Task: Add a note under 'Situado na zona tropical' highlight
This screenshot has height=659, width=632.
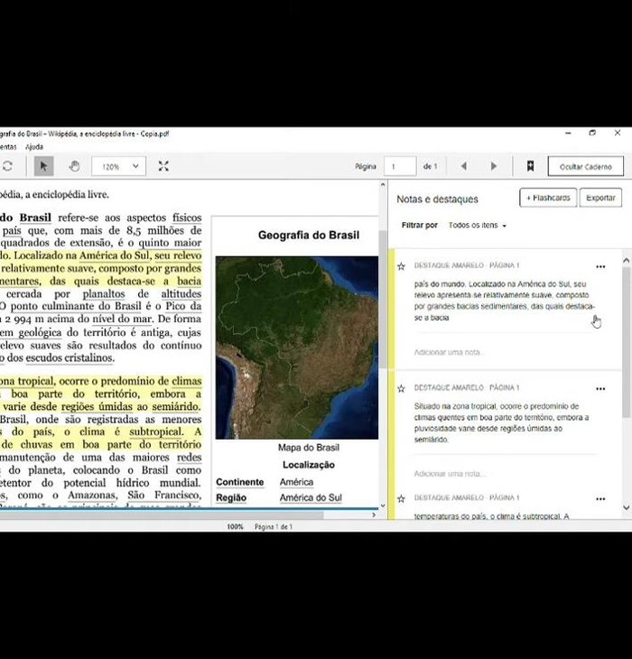Action: click(x=449, y=474)
